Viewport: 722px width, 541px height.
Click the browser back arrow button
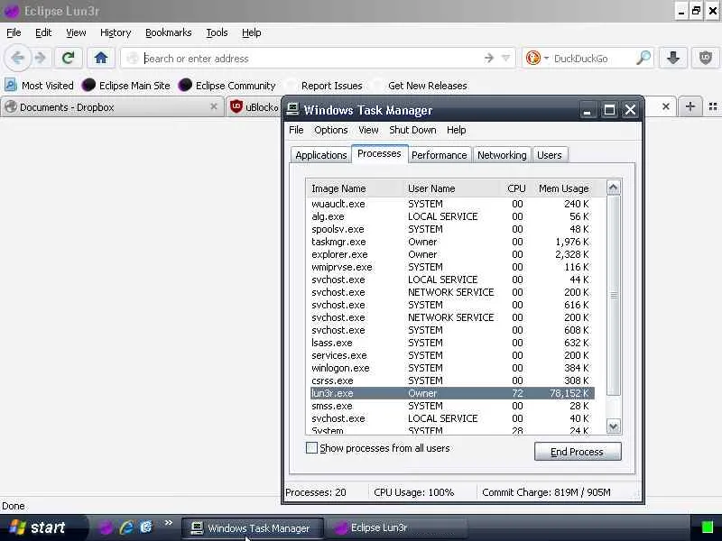coord(17,58)
